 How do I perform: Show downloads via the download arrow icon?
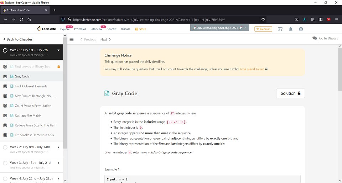point(305,20)
